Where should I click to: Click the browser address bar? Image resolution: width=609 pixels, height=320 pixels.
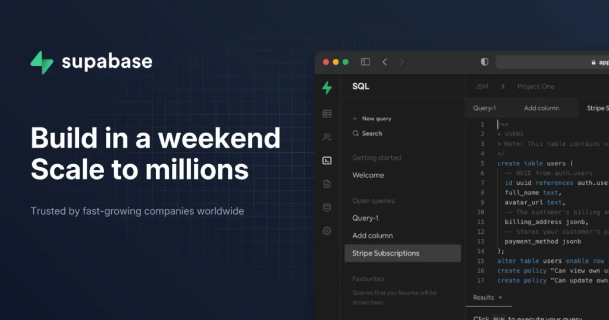pyautogui.click(x=553, y=62)
